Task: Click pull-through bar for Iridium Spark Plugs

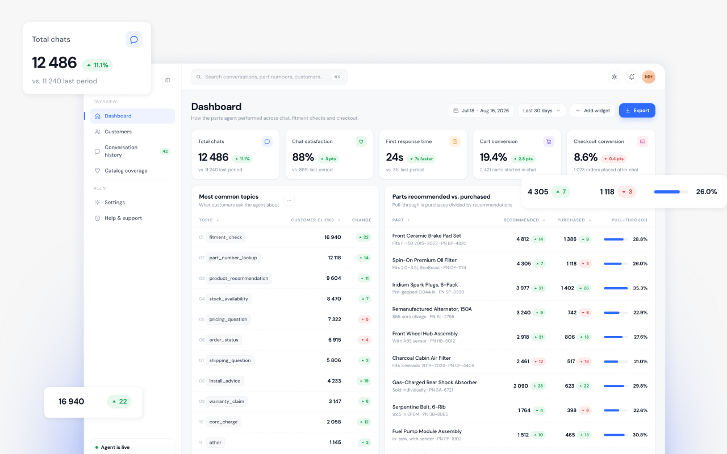Action: (x=616, y=288)
